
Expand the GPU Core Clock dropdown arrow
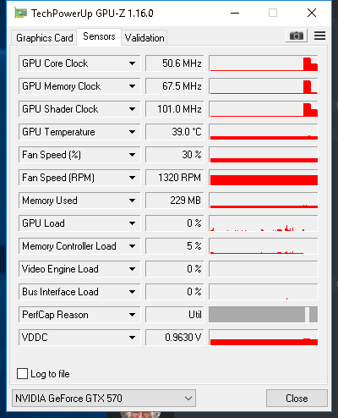[132, 63]
